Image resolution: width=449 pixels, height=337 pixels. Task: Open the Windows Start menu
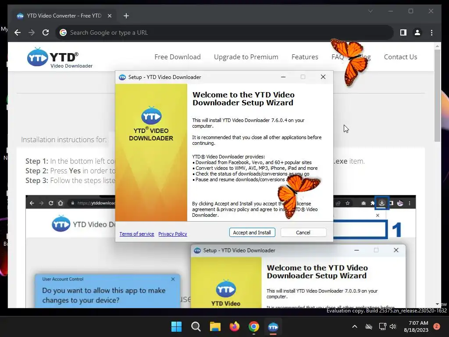pos(176,326)
